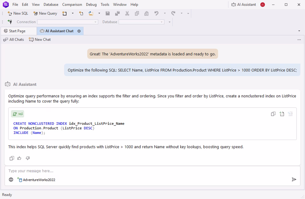305x199 pixels.
Task: Click the Redo arrow icon
Action: point(173,13)
